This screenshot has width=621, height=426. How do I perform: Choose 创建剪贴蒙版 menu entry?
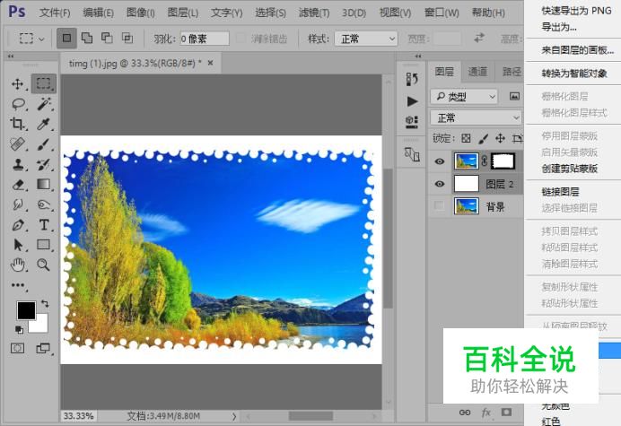pos(570,169)
